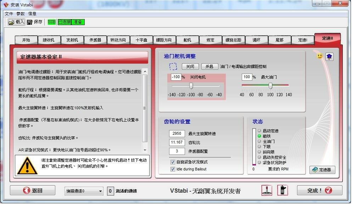Switch to the 尾部 tab
The height and width of the screenshot is (204, 352).
click(x=279, y=40)
